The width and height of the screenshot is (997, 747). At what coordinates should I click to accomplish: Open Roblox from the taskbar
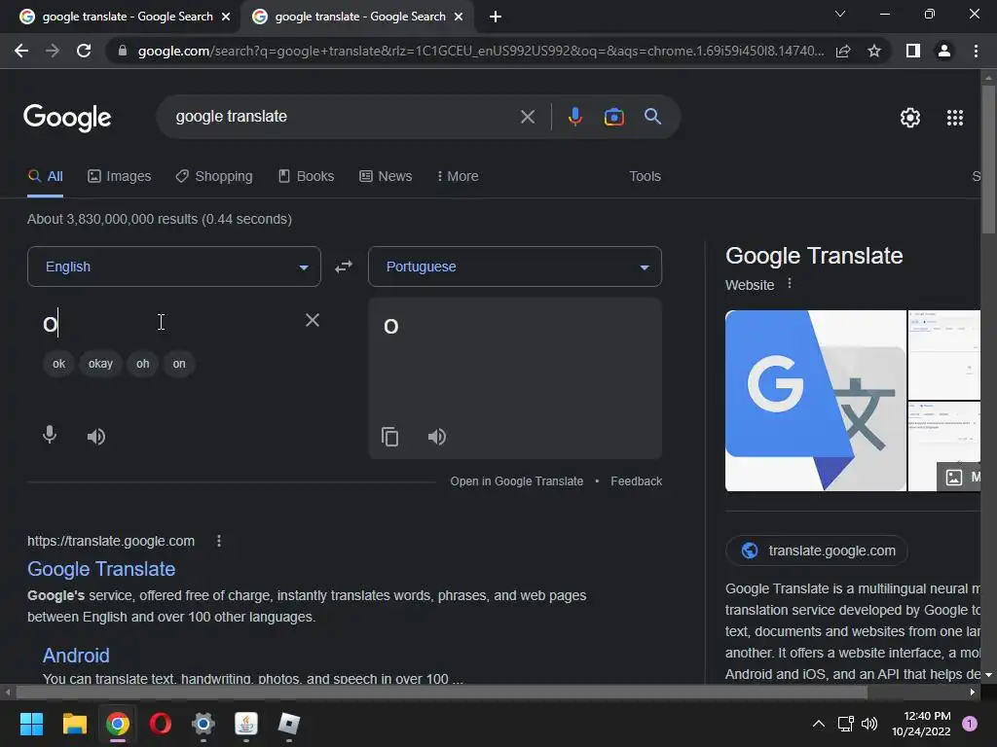point(289,724)
